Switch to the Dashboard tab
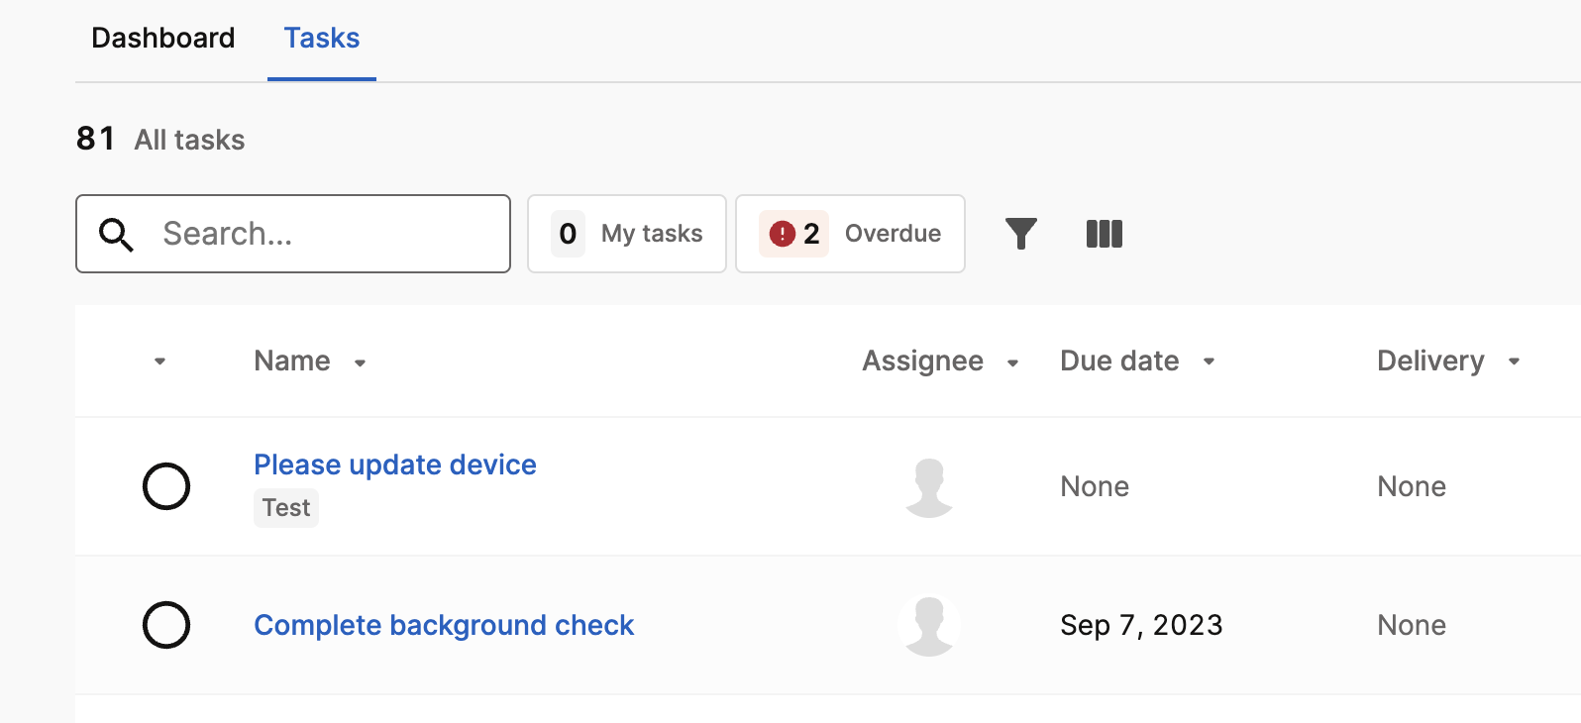This screenshot has height=723, width=1581. [163, 38]
